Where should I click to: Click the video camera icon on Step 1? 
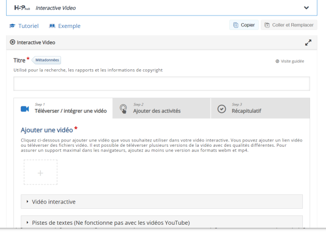pyautogui.click(x=24, y=109)
